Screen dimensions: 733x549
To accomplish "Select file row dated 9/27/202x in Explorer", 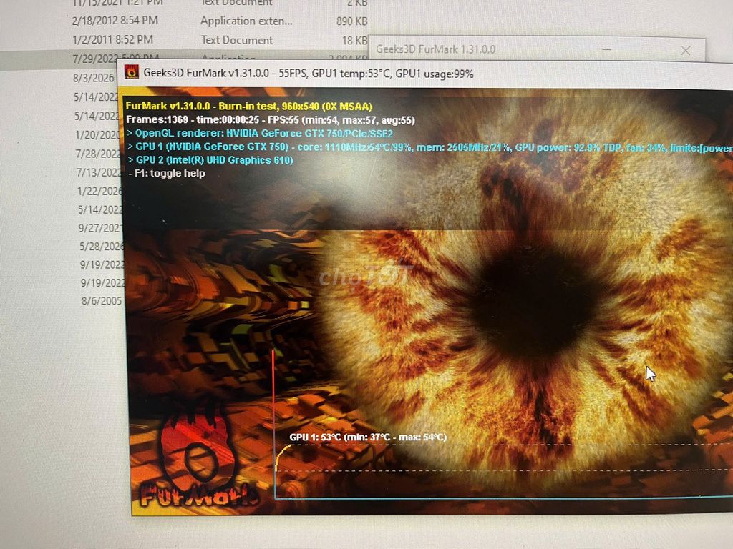I will point(100,228).
